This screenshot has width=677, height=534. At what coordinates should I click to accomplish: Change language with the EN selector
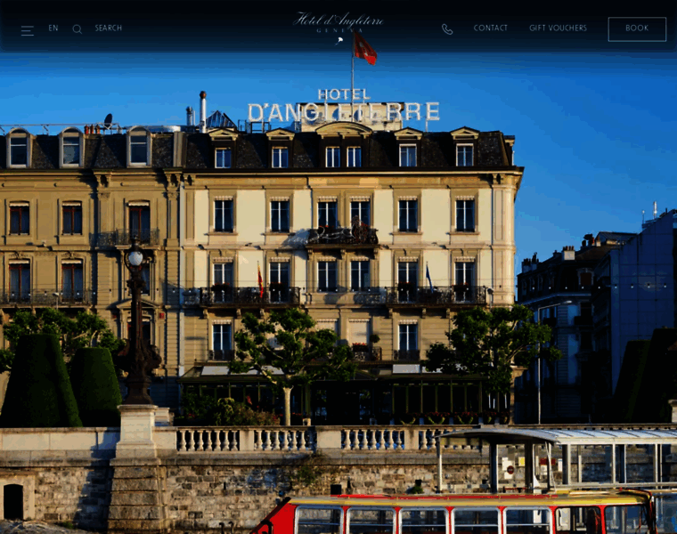53,28
